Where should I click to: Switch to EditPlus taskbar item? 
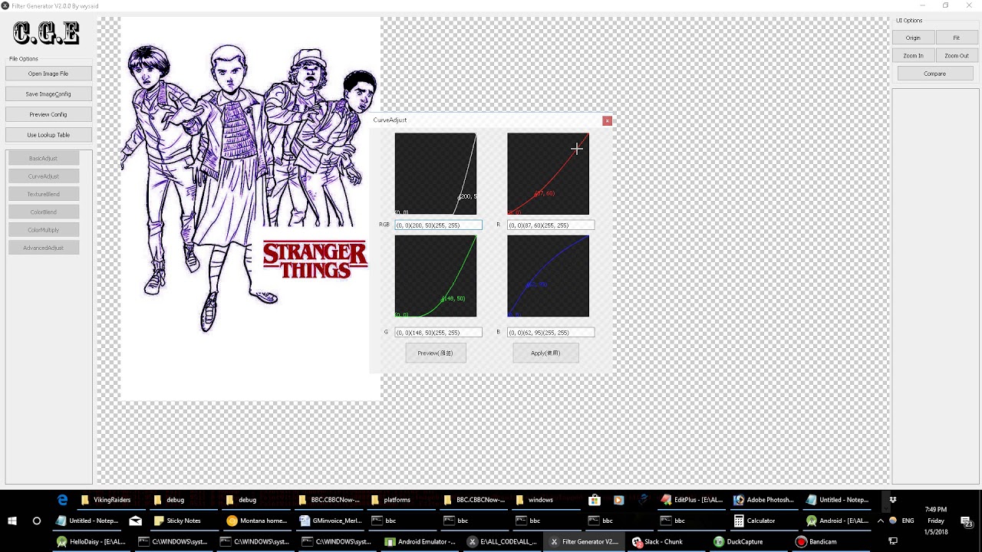692,500
